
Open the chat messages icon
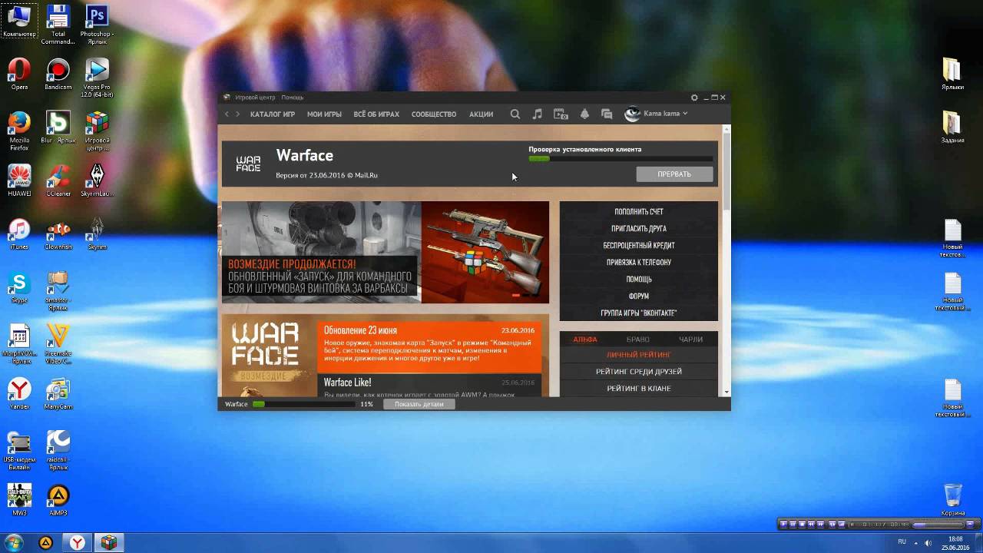click(607, 114)
